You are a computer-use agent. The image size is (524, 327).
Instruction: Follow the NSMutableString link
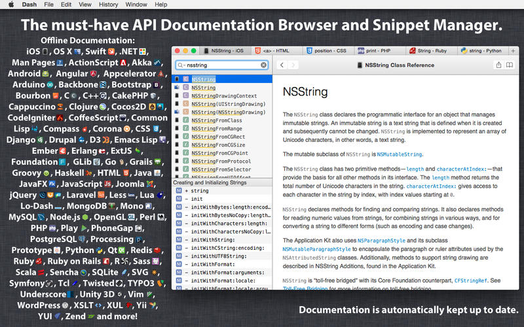click(400, 154)
